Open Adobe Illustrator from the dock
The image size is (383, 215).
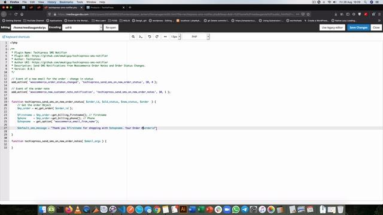pos(183,210)
